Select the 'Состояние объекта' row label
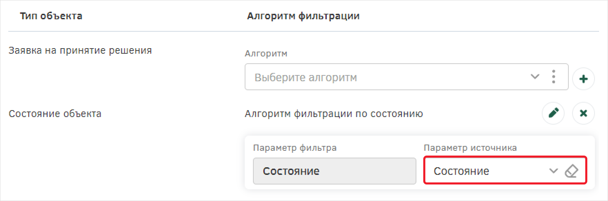The image size is (608, 201). (55, 114)
